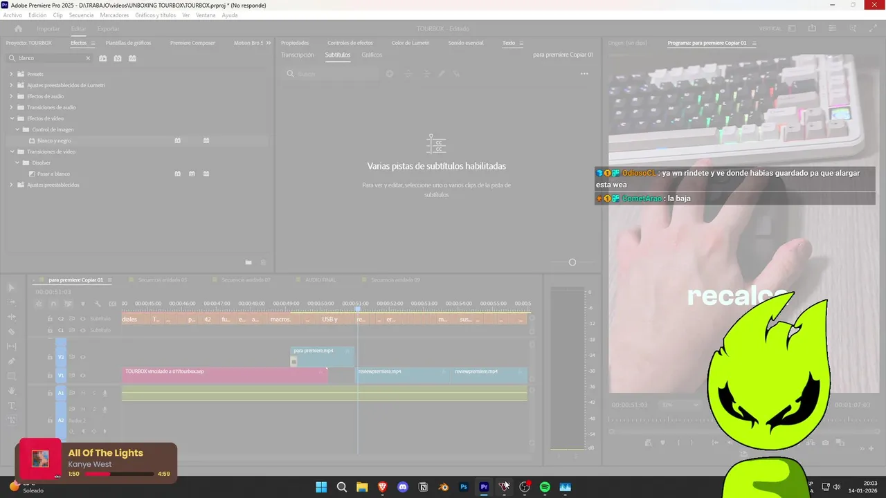Select the TOURBOX vinculado clip on V1
Screen dimensions: 886x498
coord(224,376)
